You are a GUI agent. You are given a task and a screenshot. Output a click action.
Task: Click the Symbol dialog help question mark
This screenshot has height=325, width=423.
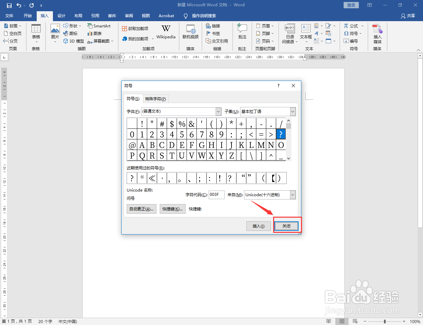[278, 86]
